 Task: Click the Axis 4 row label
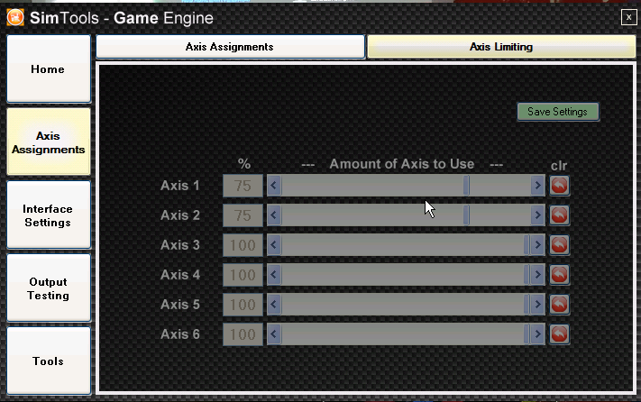tap(180, 275)
